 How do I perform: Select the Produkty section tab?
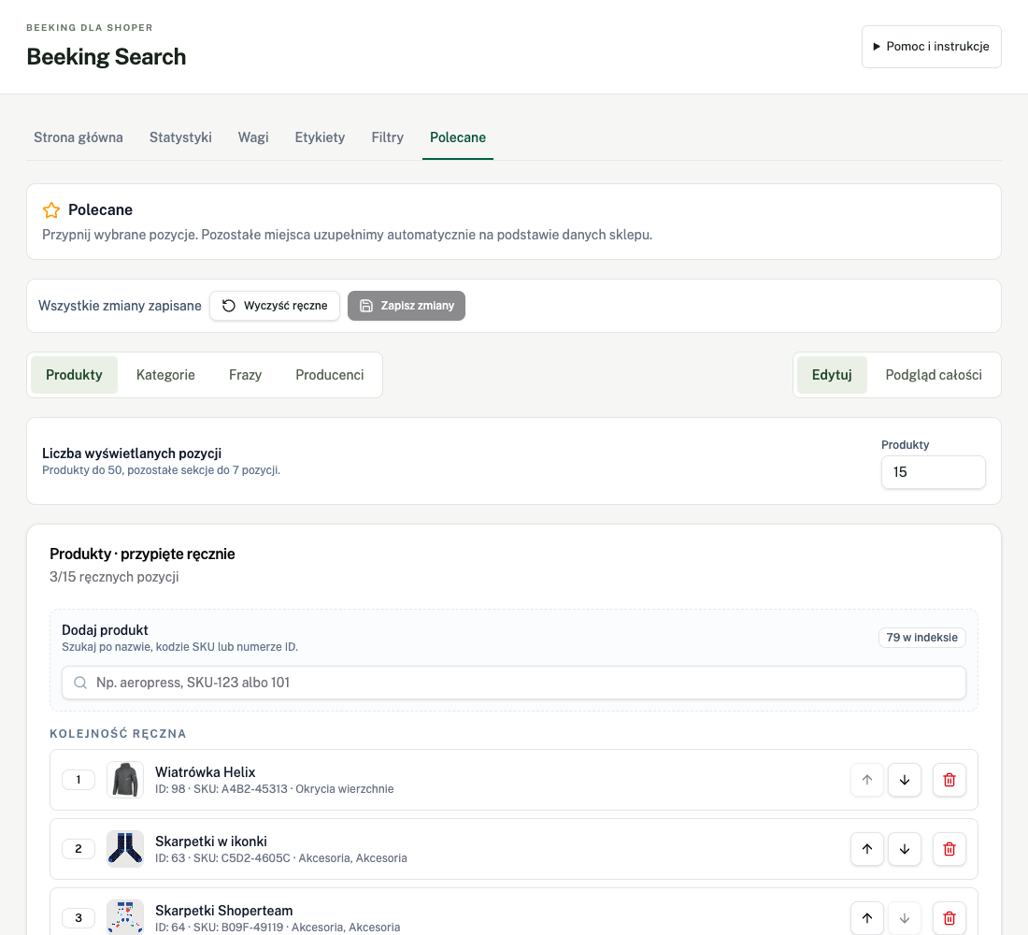(x=74, y=375)
